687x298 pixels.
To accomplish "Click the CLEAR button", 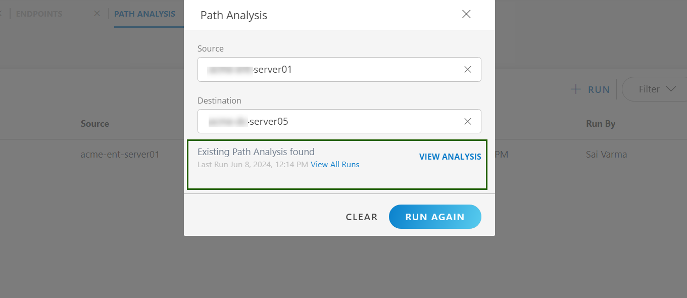I will pyautogui.click(x=362, y=217).
